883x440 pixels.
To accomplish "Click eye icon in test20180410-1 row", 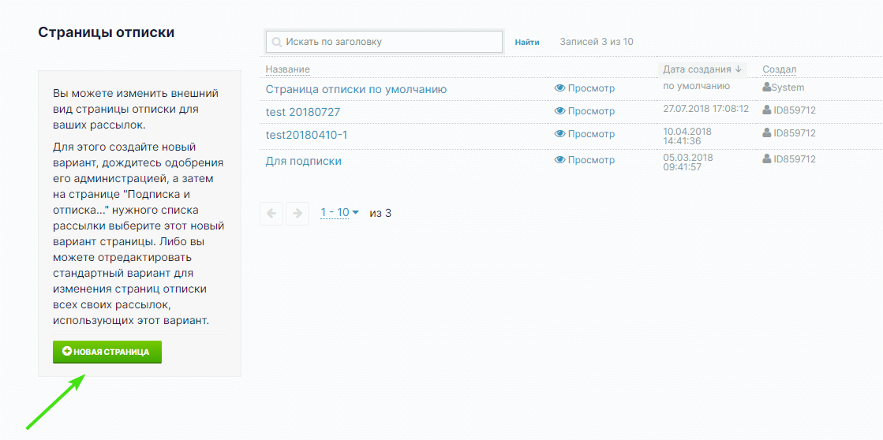I will click(559, 134).
